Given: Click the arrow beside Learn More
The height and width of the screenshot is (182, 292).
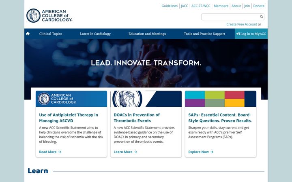Looking at the screenshot, I should [135, 152].
